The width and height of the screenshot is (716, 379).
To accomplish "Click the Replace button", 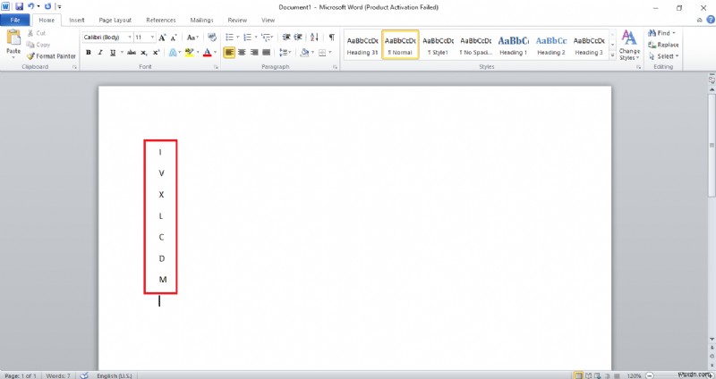I will point(663,45).
